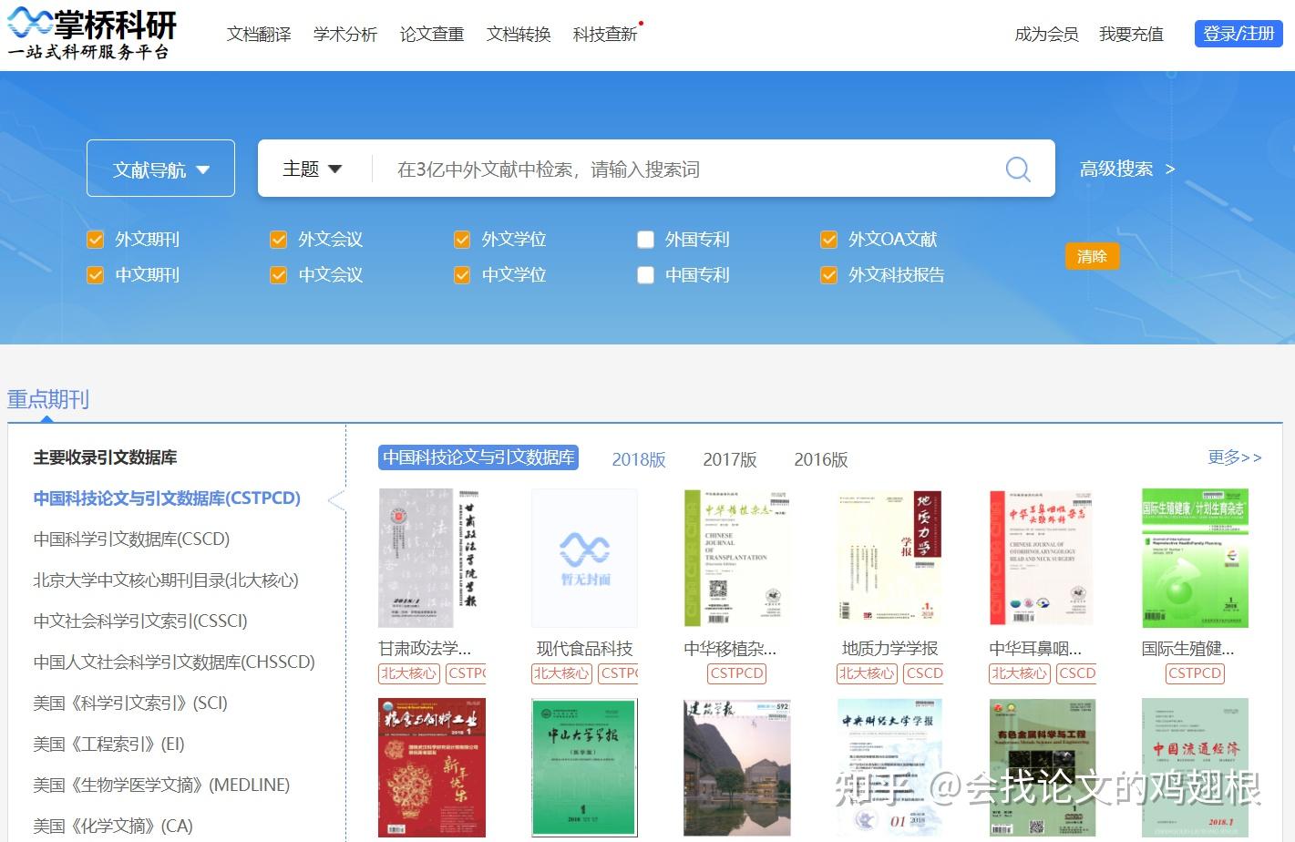
Task: Open the 论文查重 menu
Action: point(432,34)
